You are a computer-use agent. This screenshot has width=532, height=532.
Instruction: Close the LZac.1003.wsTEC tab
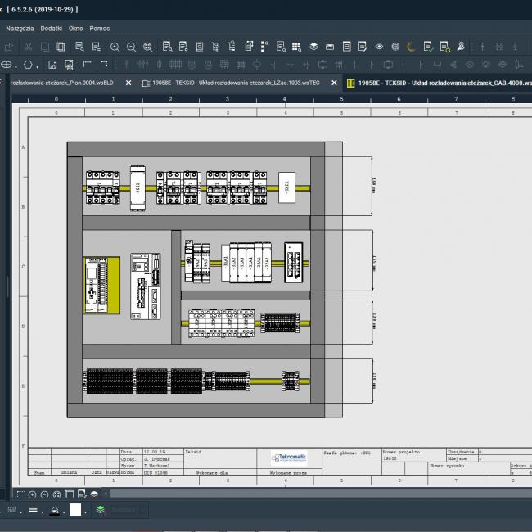pyautogui.click(x=334, y=83)
